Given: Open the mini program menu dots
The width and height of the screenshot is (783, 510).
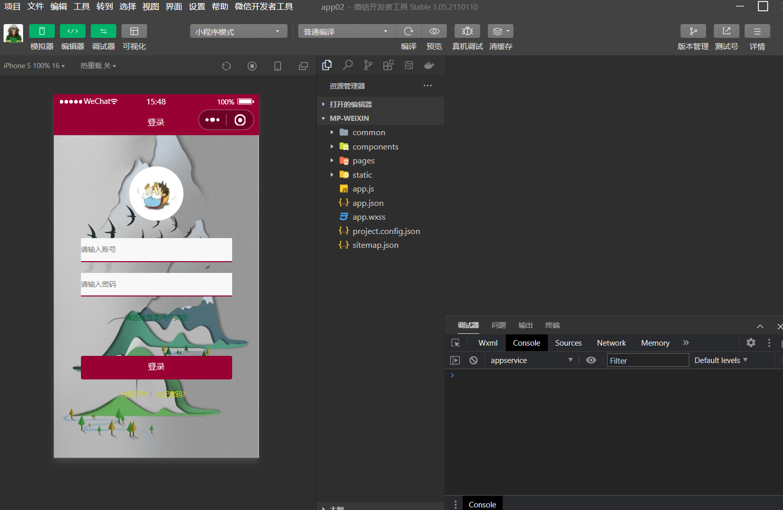Looking at the screenshot, I should (x=212, y=120).
